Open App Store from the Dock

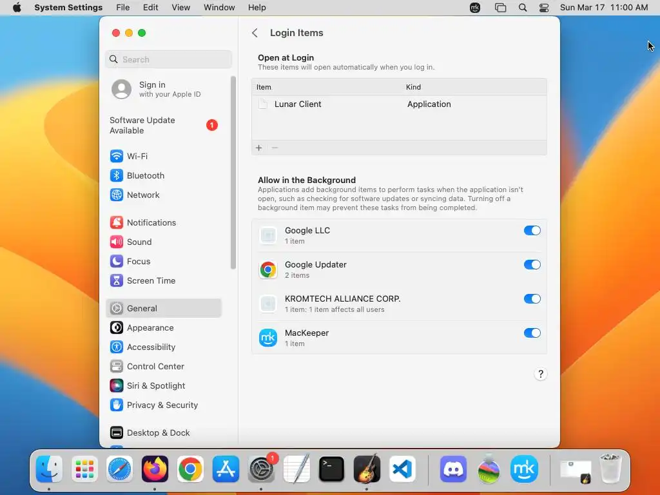click(x=226, y=469)
